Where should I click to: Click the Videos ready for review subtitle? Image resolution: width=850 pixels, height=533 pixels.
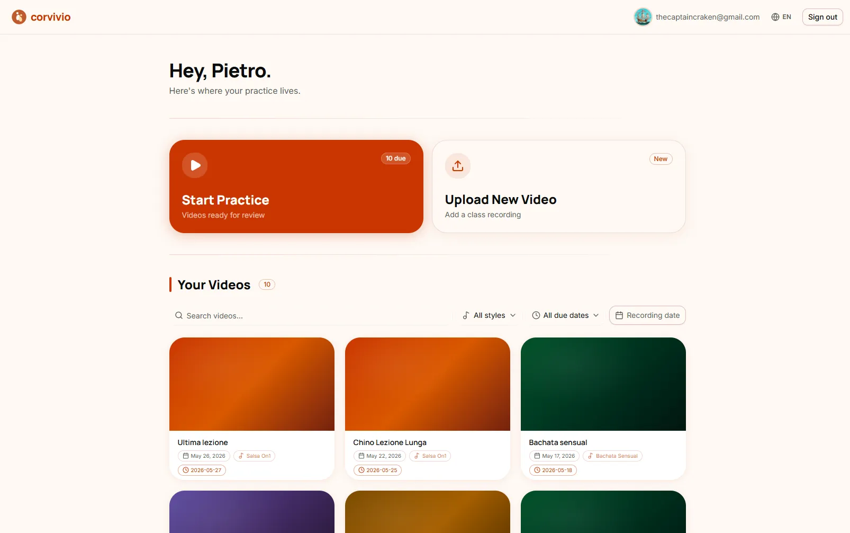(223, 215)
